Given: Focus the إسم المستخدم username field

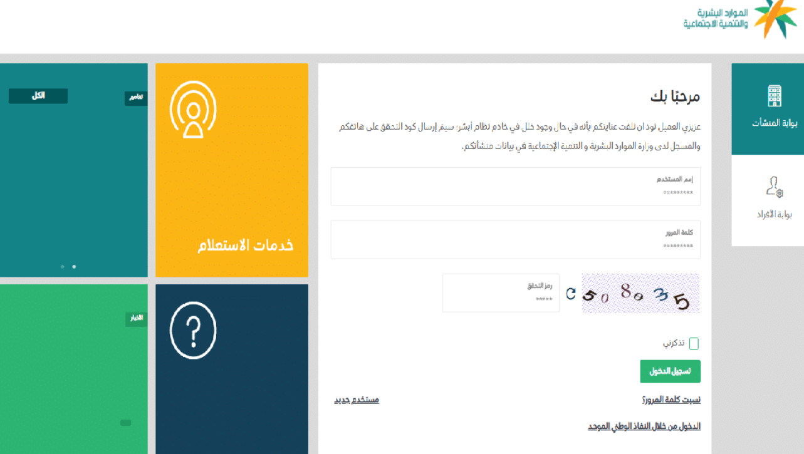Looking at the screenshot, I should point(515,187).
